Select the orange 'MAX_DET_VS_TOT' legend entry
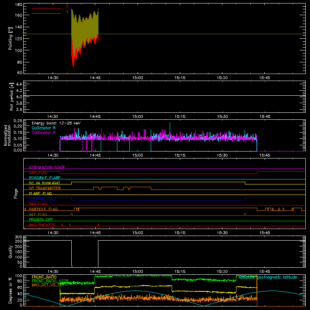The image size is (310, 310). point(48,285)
